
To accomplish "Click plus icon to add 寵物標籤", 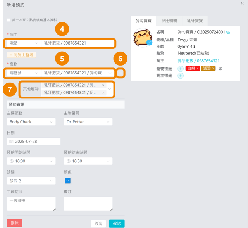I will tap(181, 69).
